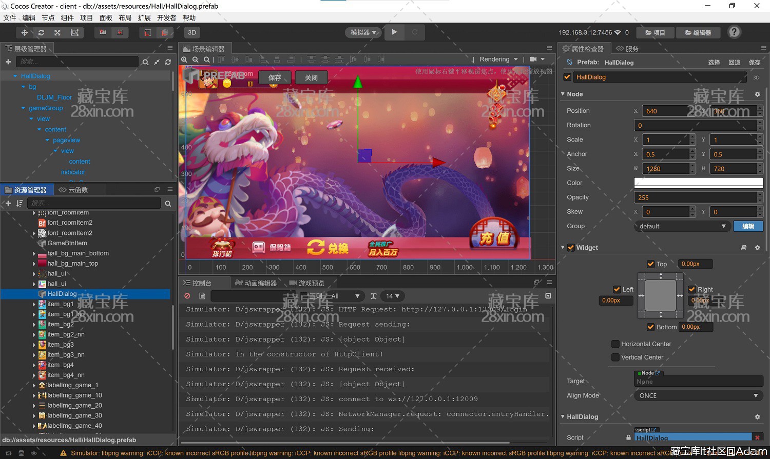
Task: Clear the console log with the clear icon
Action: pyautogui.click(x=187, y=296)
